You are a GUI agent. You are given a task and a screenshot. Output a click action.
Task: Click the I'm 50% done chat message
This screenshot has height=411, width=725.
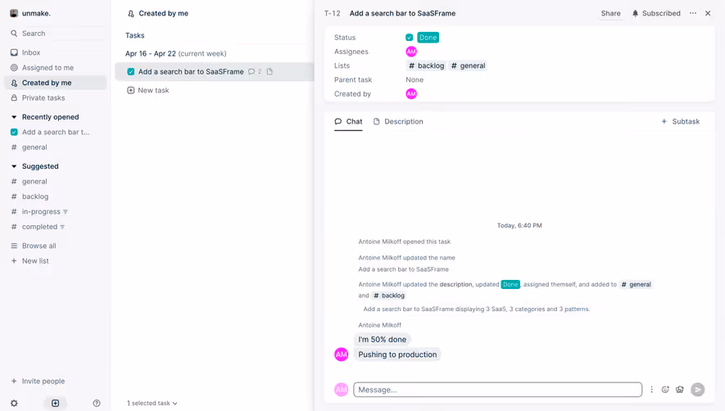(x=383, y=339)
